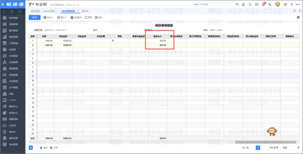The image size is (303, 154).
Task: Open report settings gear icon
Action: pos(298,17)
